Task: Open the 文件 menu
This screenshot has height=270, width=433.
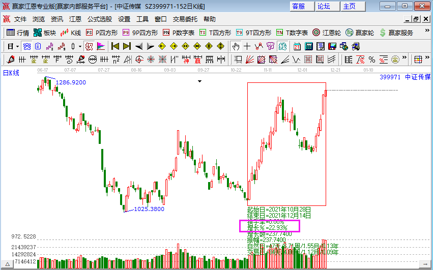Action: [x=20, y=19]
